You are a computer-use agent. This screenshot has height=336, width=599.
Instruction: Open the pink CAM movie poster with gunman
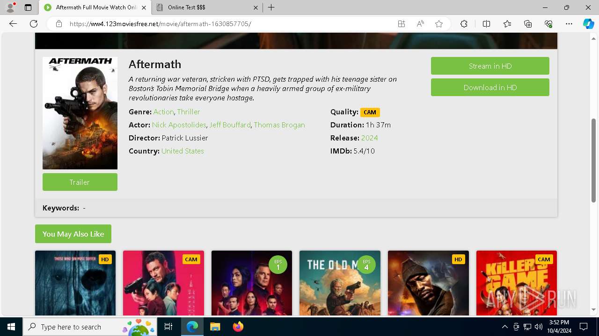163,283
